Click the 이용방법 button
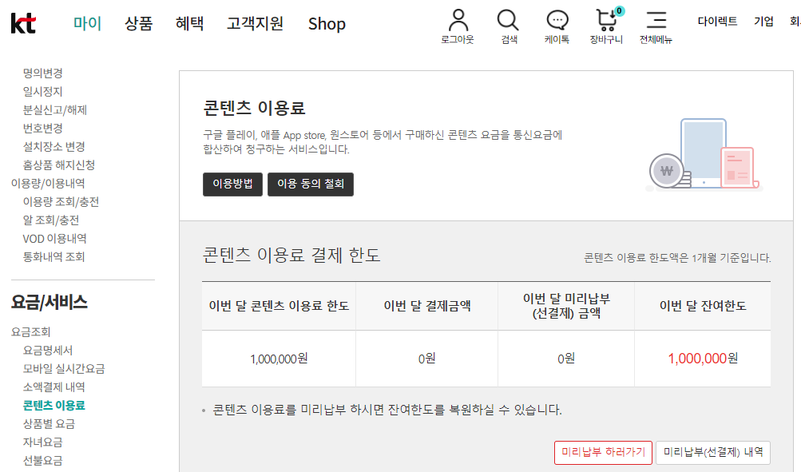The image size is (801, 472). pyautogui.click(x=232, y=184)
